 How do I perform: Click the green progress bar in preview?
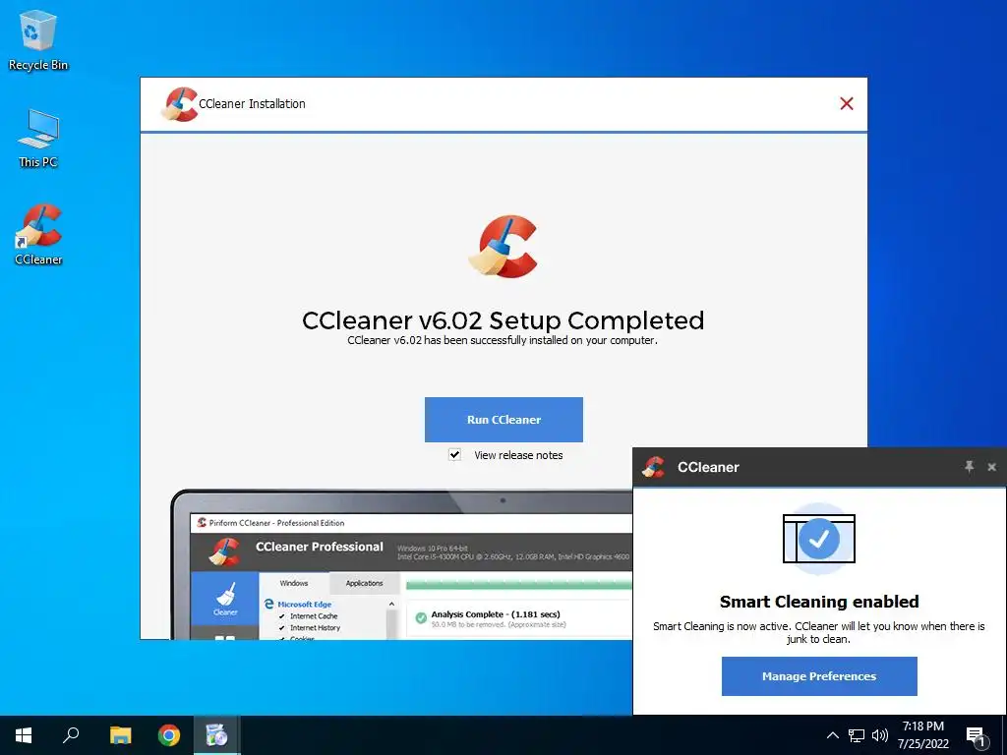(x=519, y=584)
